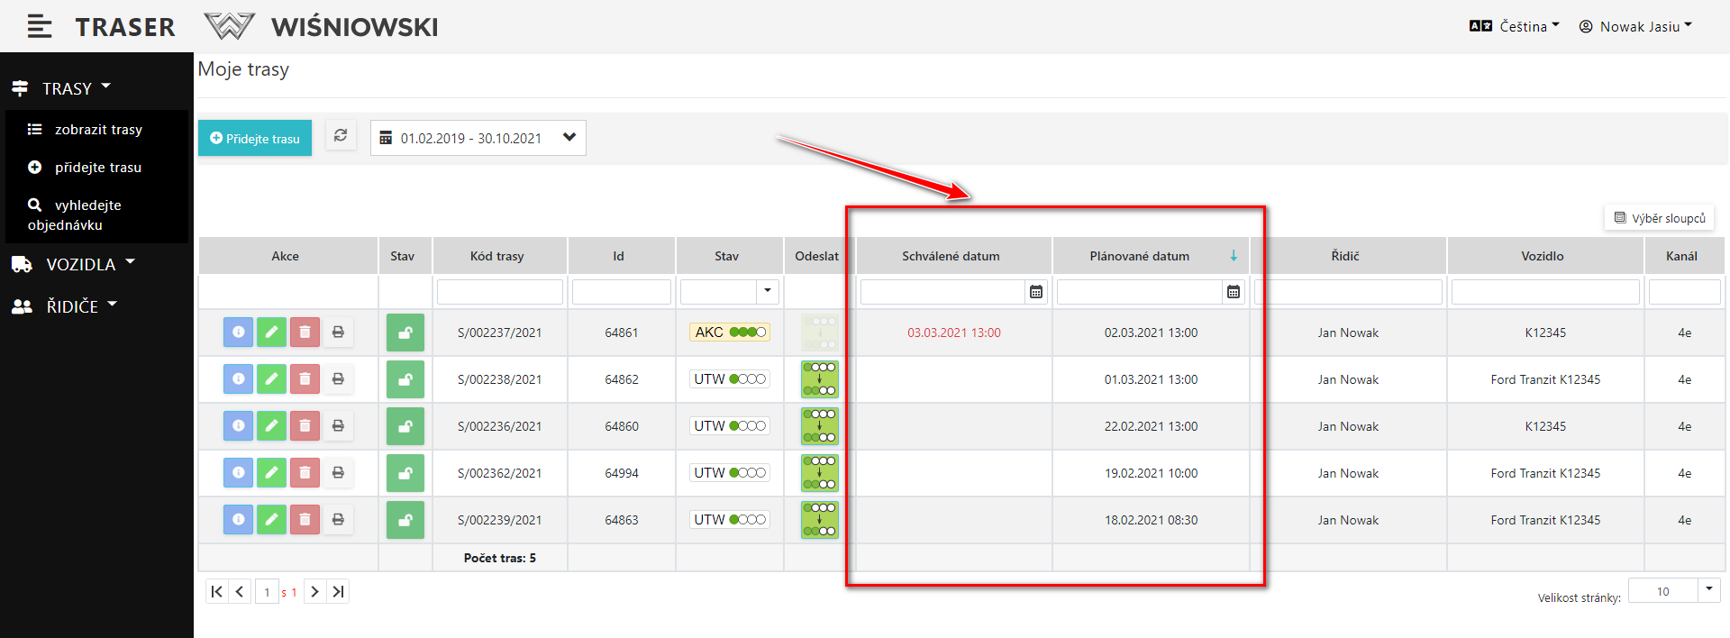Image resolution: width=1730 pixels, height=638 pixels.
Task: Toggle the lock status of route S/002239/2021
Action: (x=405, y=520)
